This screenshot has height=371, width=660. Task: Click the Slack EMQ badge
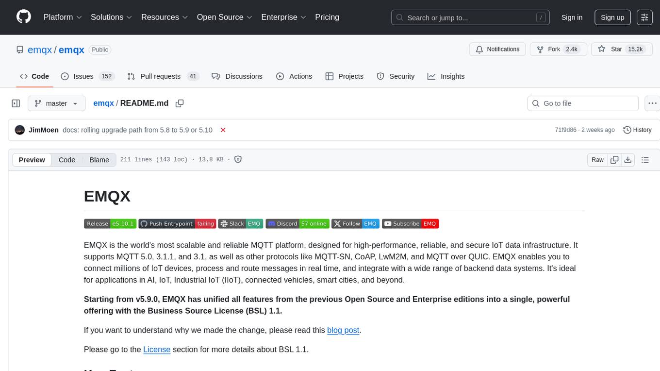click(241, 224)
